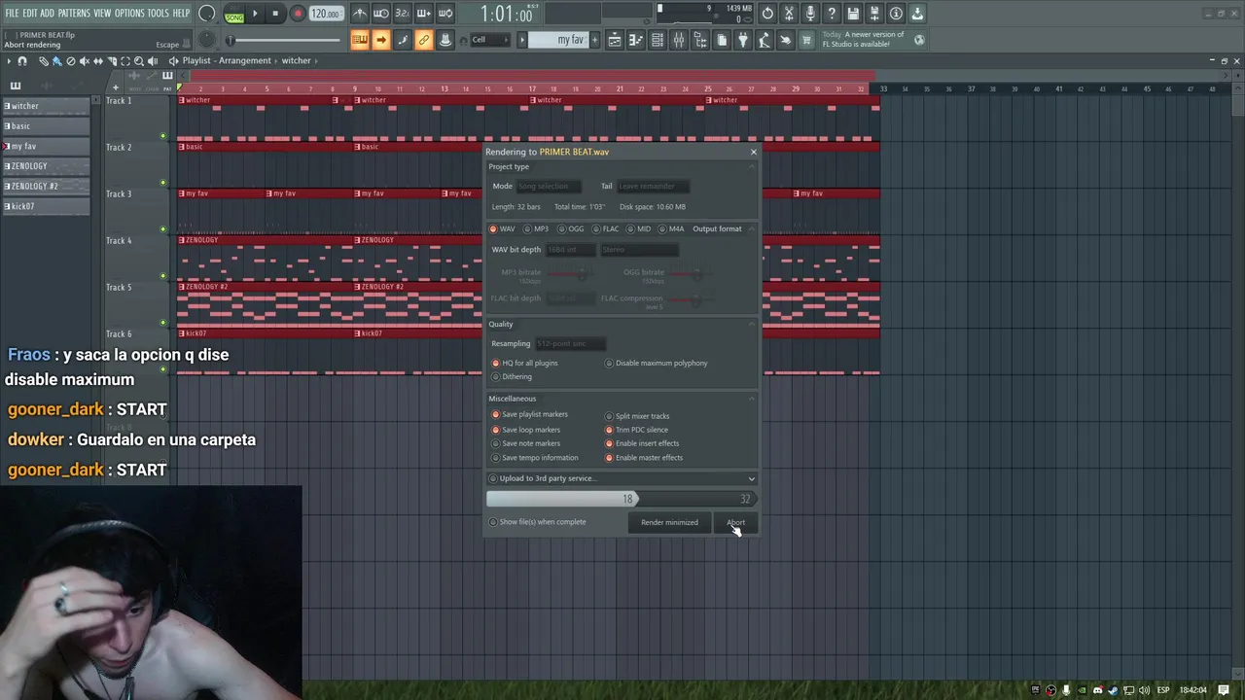Toggle the SONG/PAT mode switch
The width and height of the screenshot is (1245, 700).
coord(234,14)
